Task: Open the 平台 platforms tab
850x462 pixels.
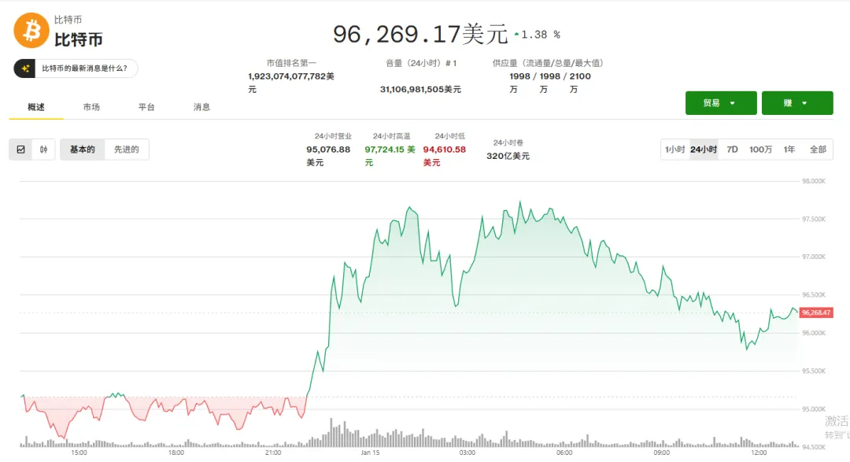Action: coord(146,107)
